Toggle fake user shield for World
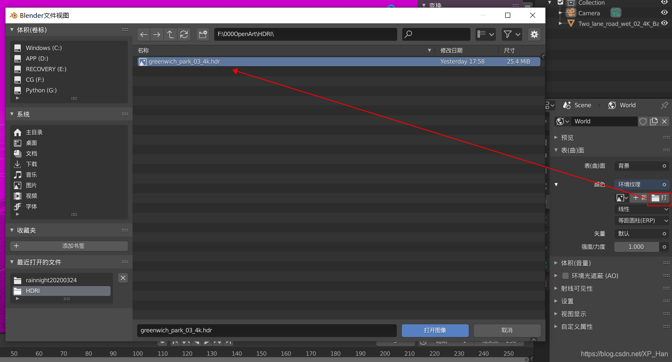The image size is (672, 362). click(x=643, y=122)
